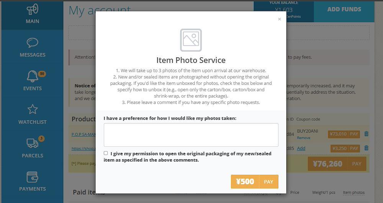Viewport: 383px width, 203px height.
Task: Delete the ¥3,250 item via trash icon
Action: [x=367, y=148]
